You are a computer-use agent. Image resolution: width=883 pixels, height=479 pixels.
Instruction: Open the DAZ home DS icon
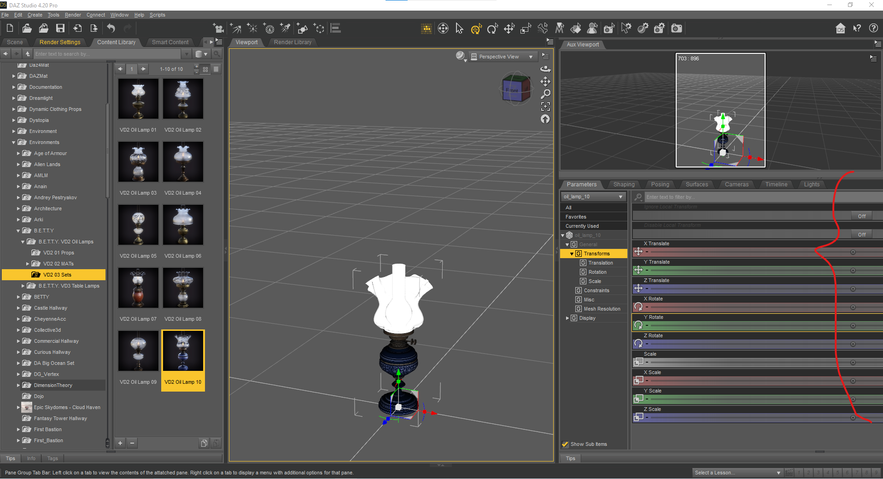[841, 29]
